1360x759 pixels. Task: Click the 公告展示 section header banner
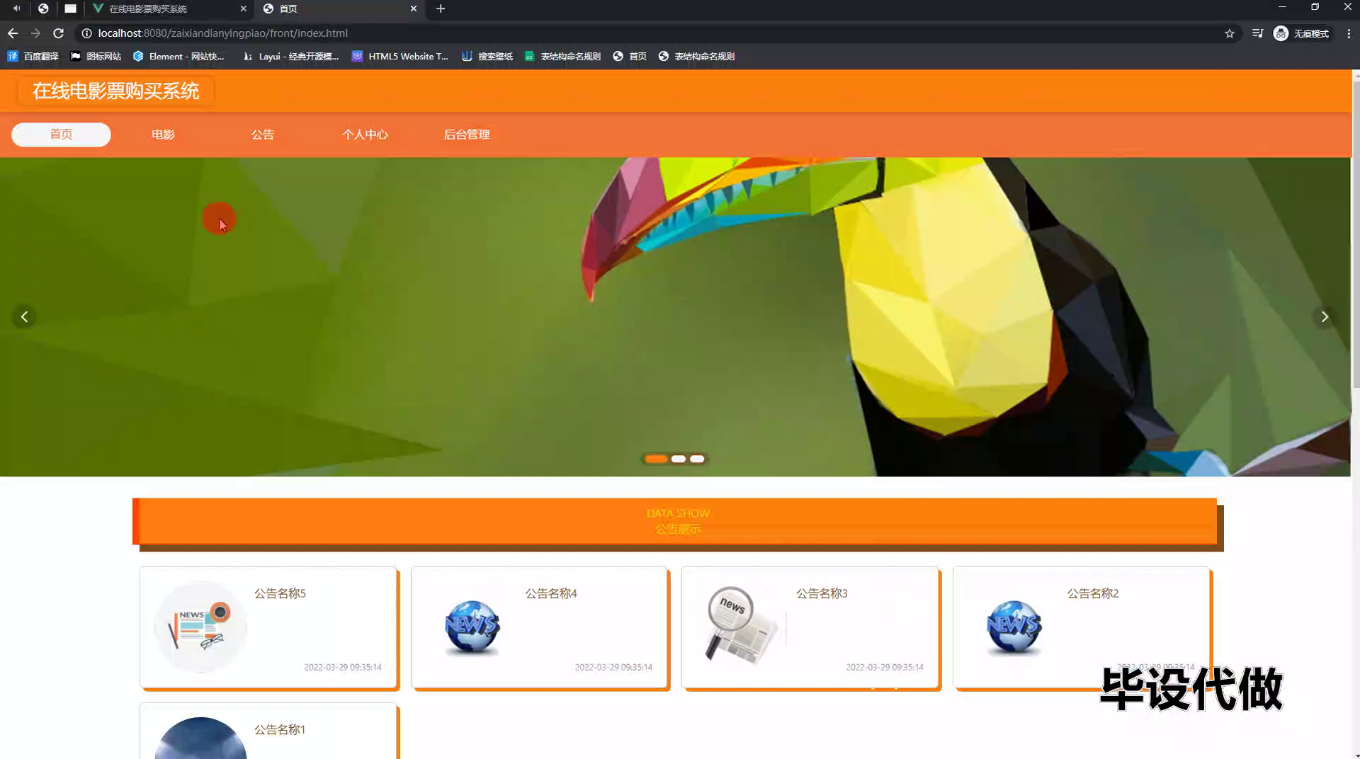coord(678,522)
